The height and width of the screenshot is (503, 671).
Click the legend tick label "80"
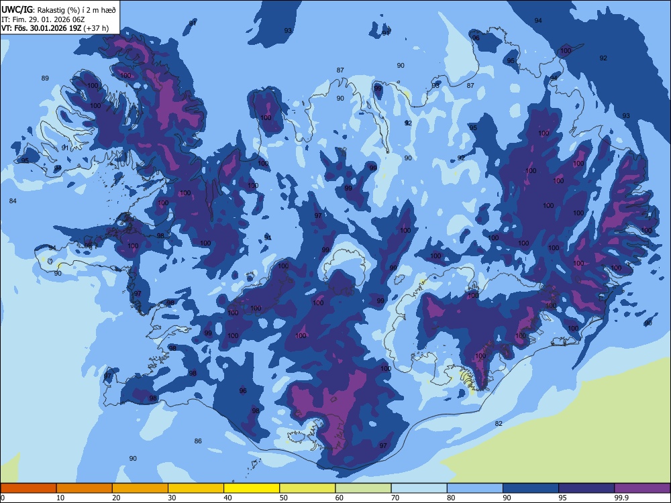click(x=451, y=498)
